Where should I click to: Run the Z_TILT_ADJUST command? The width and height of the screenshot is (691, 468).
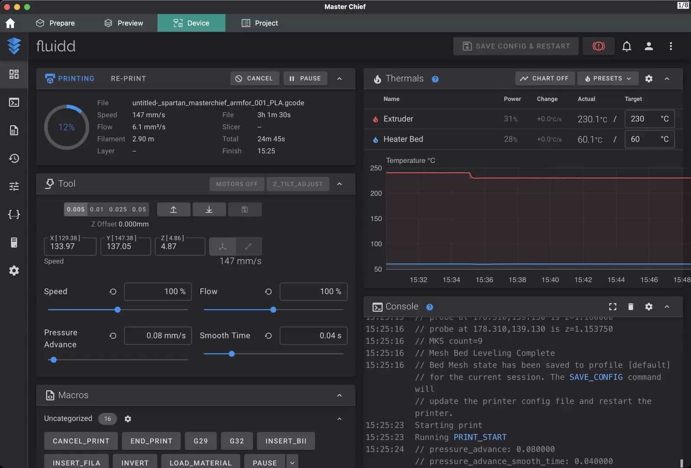pyautogui.click(x=298, y=184)
